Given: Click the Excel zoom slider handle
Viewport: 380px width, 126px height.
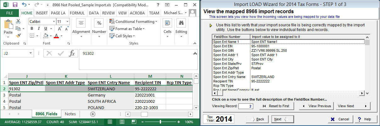Looking at the screenshot, I should point(160,122).
